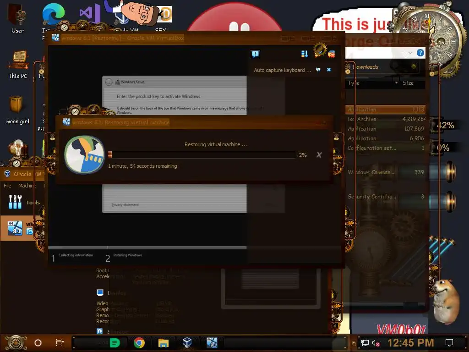Click the delete all notifications icon
This screenshot has width=469, height=352.
(332, 54)
